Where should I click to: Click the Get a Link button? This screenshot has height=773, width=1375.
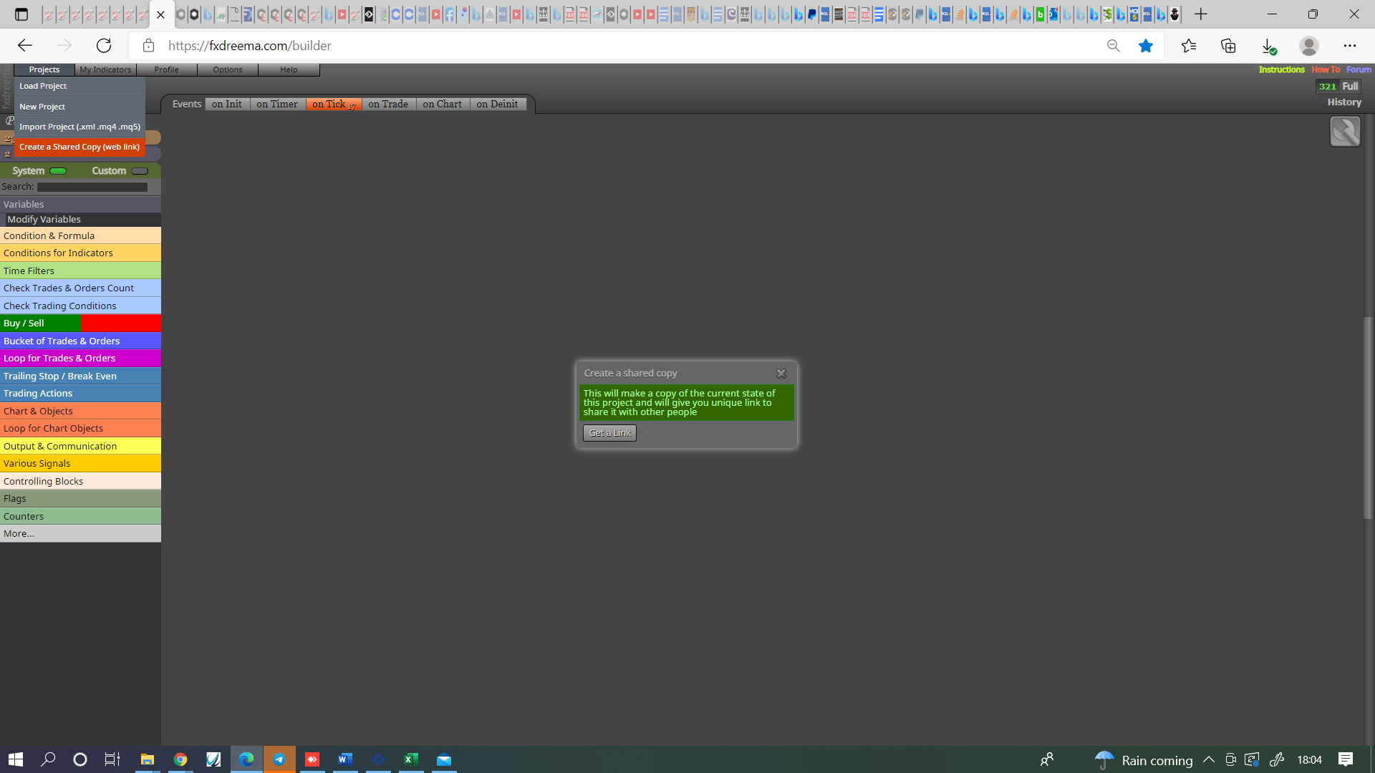[x=609, y=433]
